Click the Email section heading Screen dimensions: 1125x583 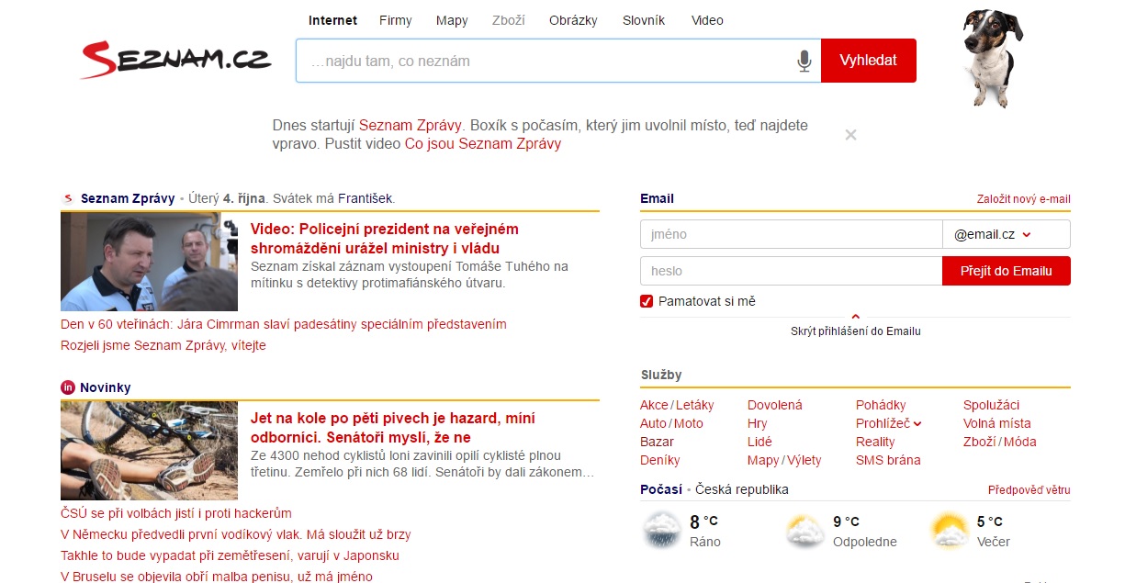[657, 198]
